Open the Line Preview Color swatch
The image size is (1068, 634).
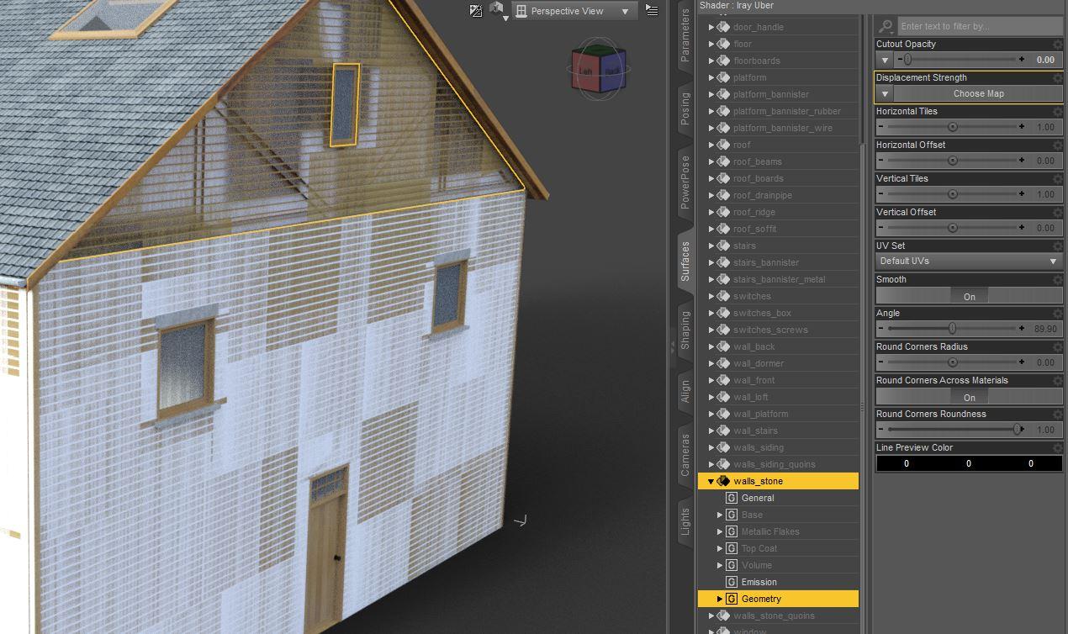click(969, 463)
